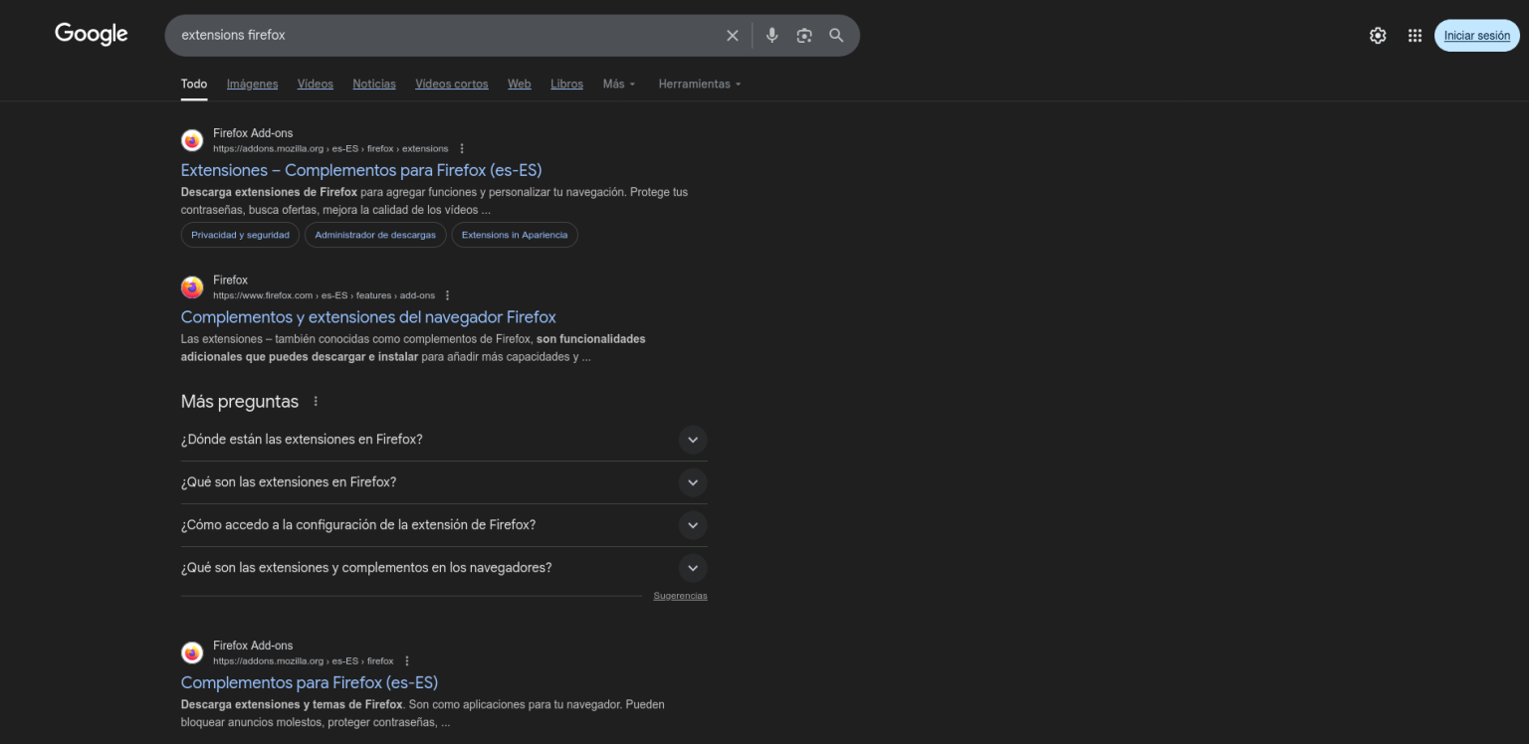This screenshot has width=1529, height=744.
Task: Expand question about configuración de la extensión
Action: pyautogui.click(x=693, y=525)
